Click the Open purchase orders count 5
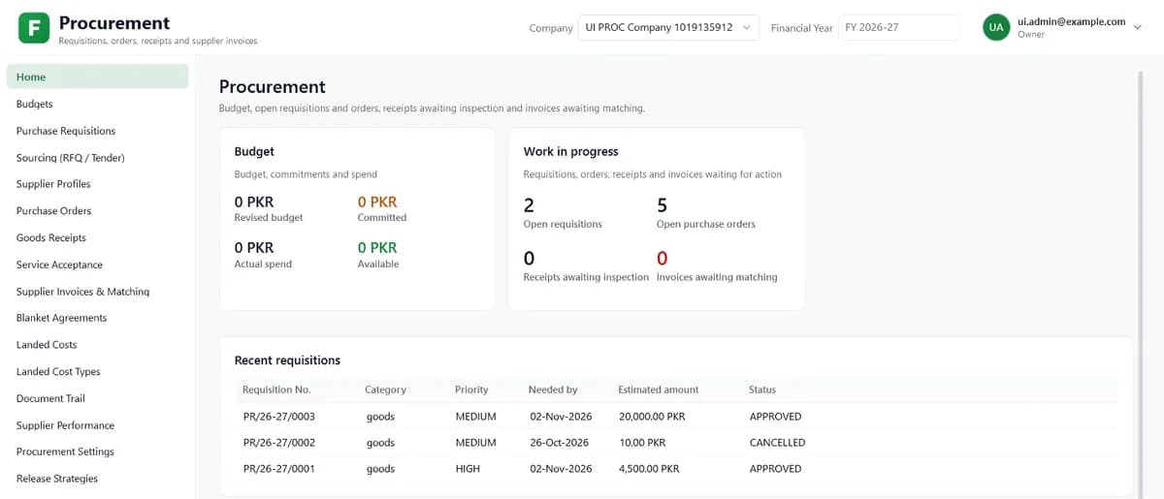This screenshot has height=499, width=1164. 662,205
